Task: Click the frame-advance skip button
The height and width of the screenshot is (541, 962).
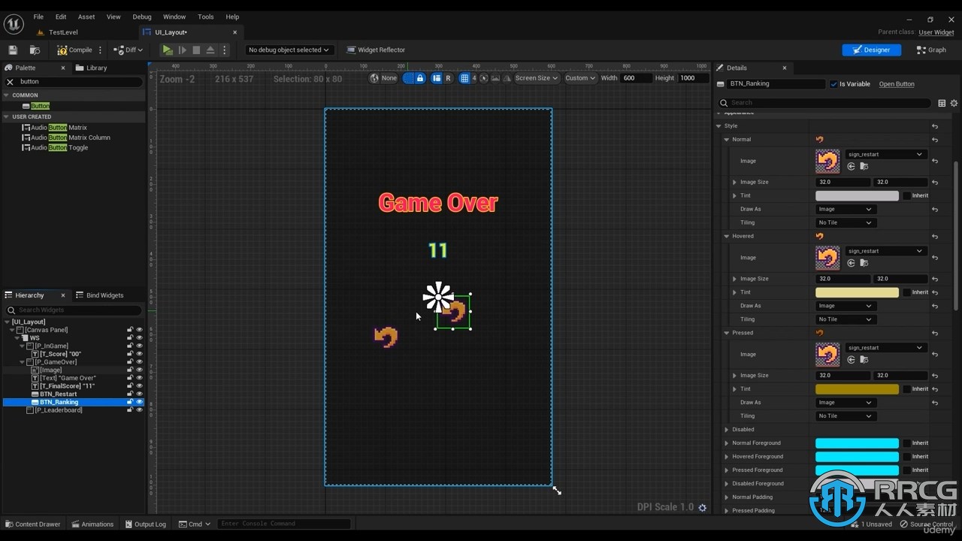Action: pyautogui.click(x=182, y=50)
